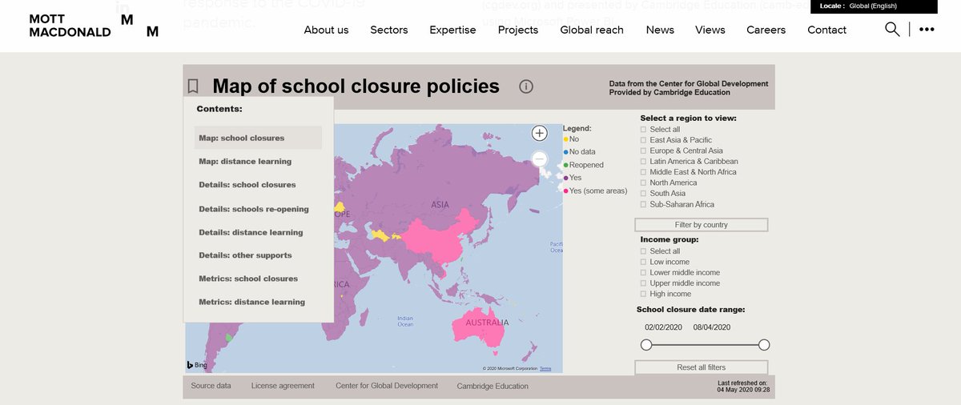Viewport: 961px width, 405px height.
Task: Select 'Map: distance learning' in contents
Action: pyautogui.click(x=245, y=162)
